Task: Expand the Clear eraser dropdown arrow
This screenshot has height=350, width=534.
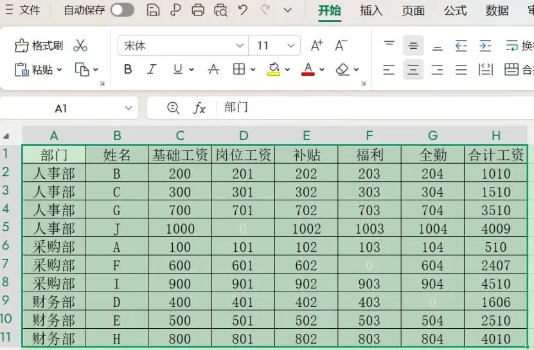Action: tap(356, 69)
